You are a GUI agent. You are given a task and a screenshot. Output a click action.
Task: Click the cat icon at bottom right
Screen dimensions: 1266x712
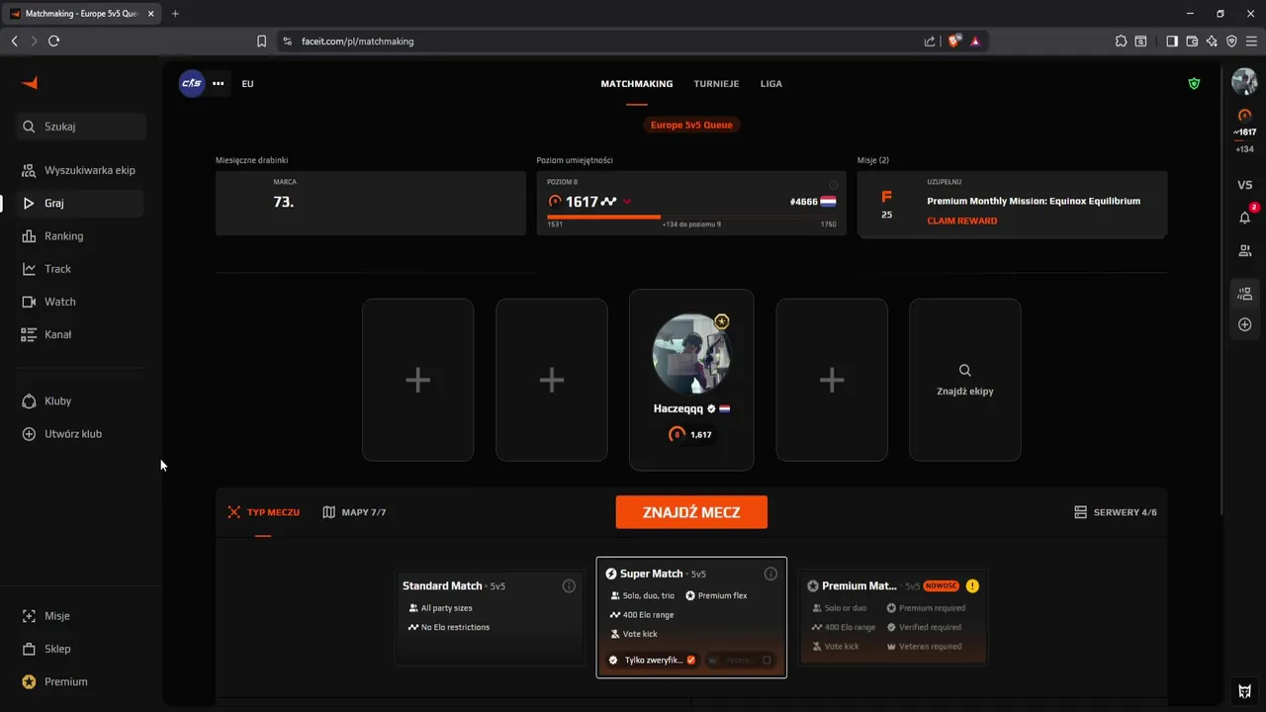pos(1245,690)
